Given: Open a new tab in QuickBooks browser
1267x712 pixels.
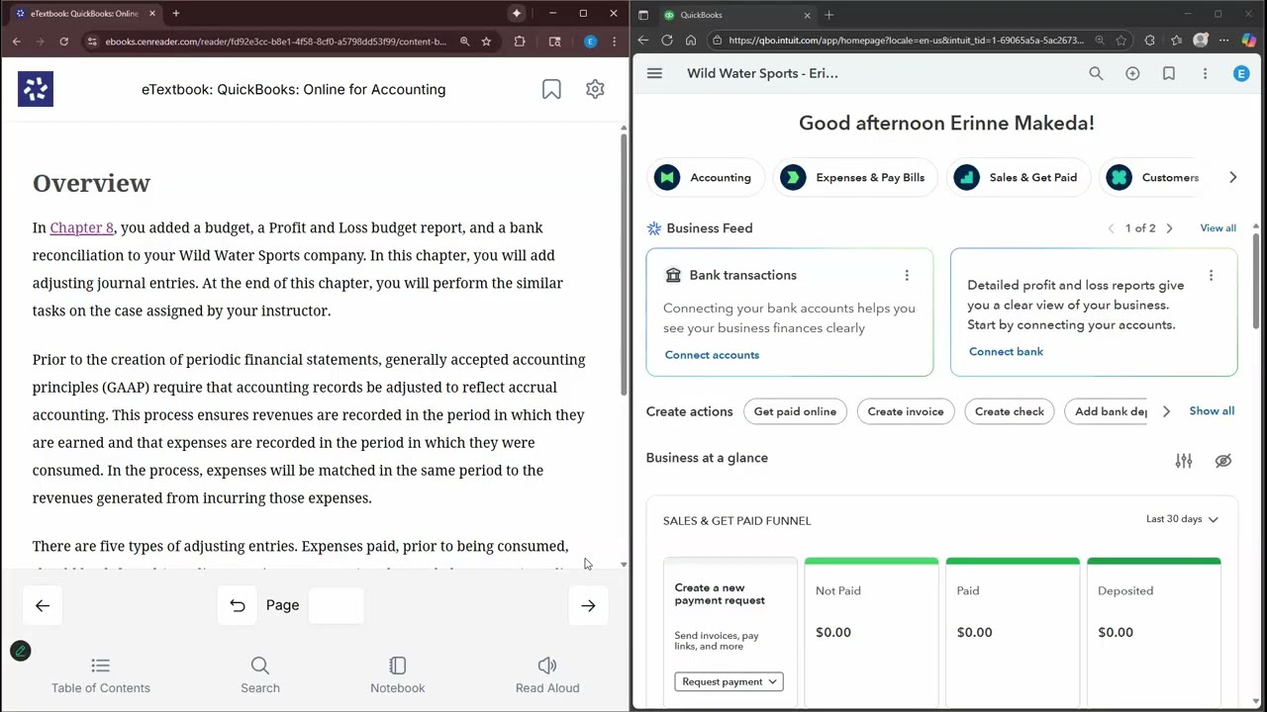Looking at the screenshot, I should pyautogui.click(x=829, y=15).
